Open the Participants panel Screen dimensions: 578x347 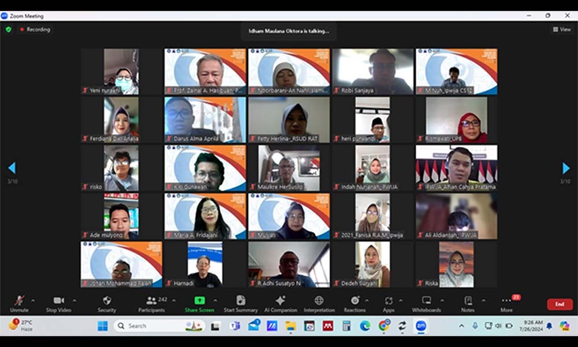152,301
